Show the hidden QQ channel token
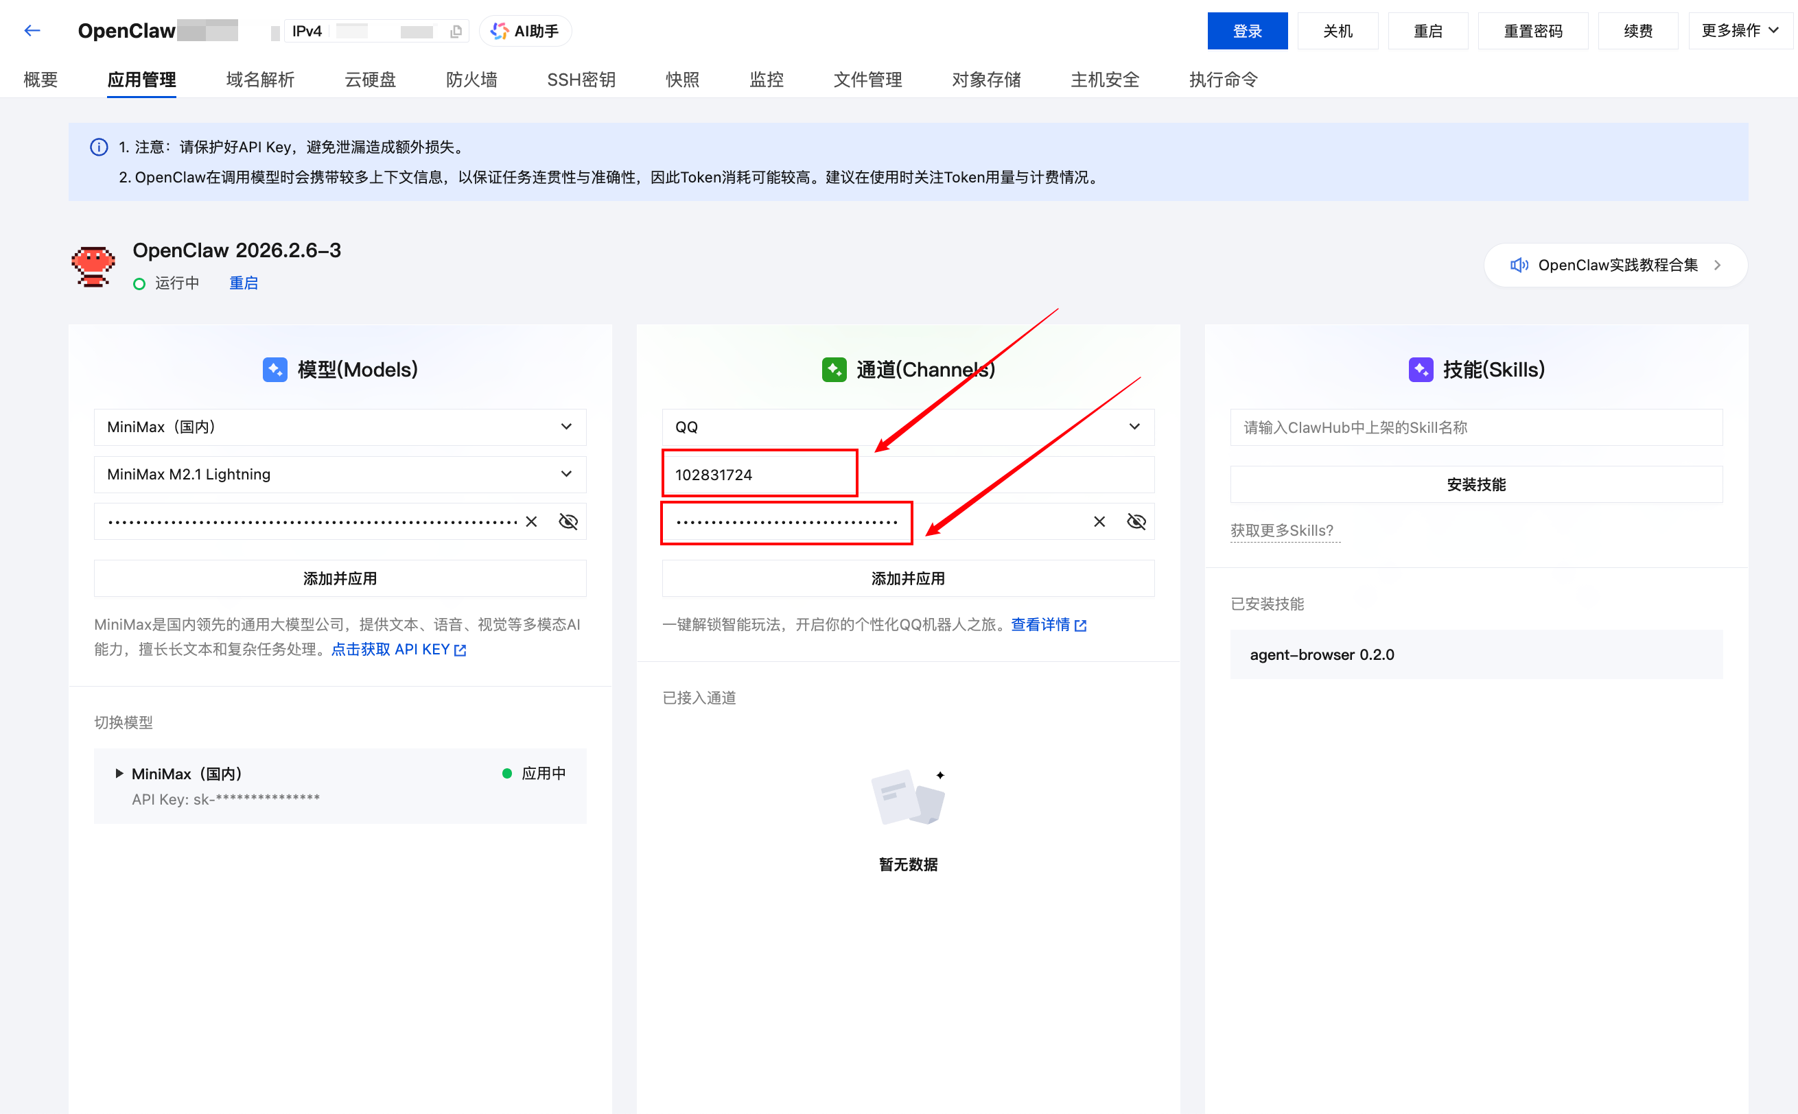The image size is (1798, 1114). (1136, 521)
